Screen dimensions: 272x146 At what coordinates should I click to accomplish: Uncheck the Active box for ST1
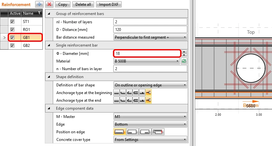pos(12,22)
